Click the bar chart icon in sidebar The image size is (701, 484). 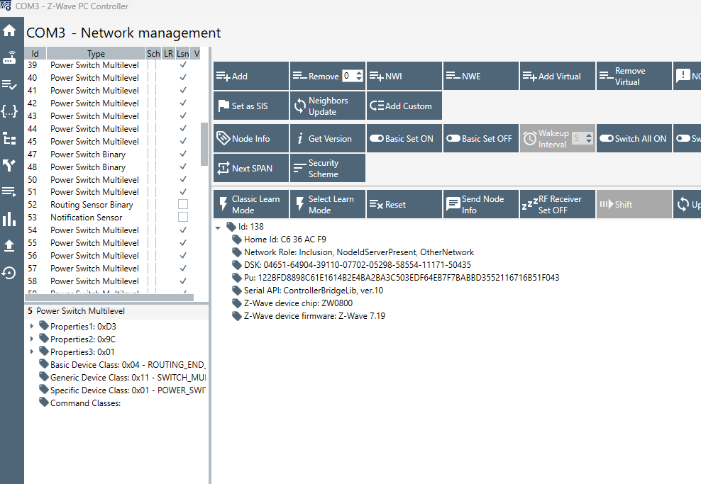[x=9, y=219]
